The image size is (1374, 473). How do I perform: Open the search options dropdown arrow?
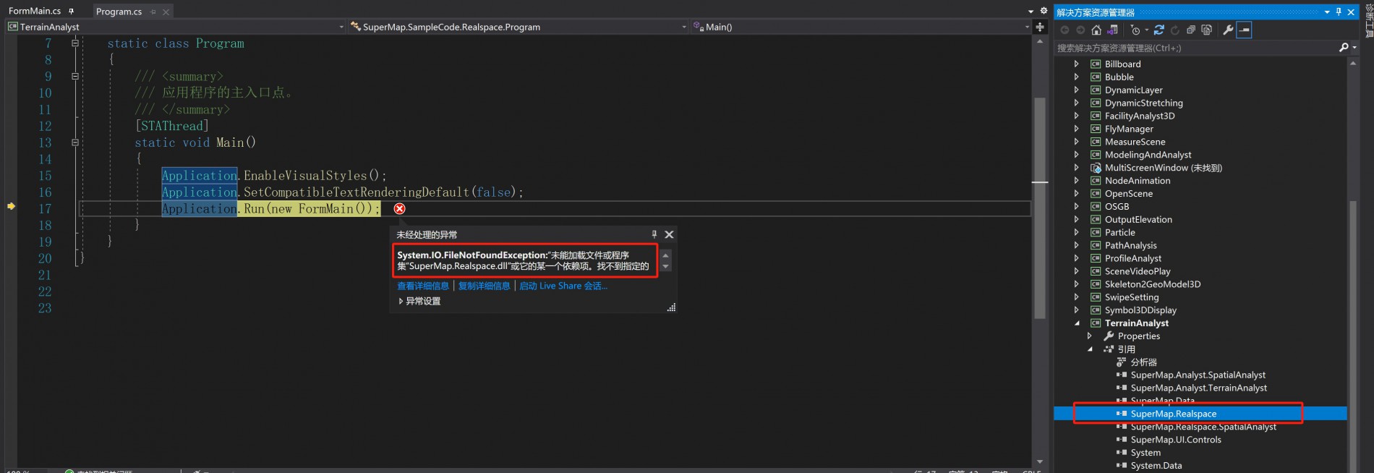1354,48
